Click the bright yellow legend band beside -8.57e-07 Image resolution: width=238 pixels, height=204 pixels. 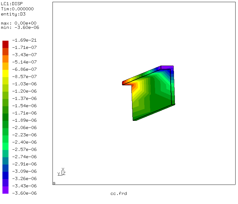click(x=5, y=73)
